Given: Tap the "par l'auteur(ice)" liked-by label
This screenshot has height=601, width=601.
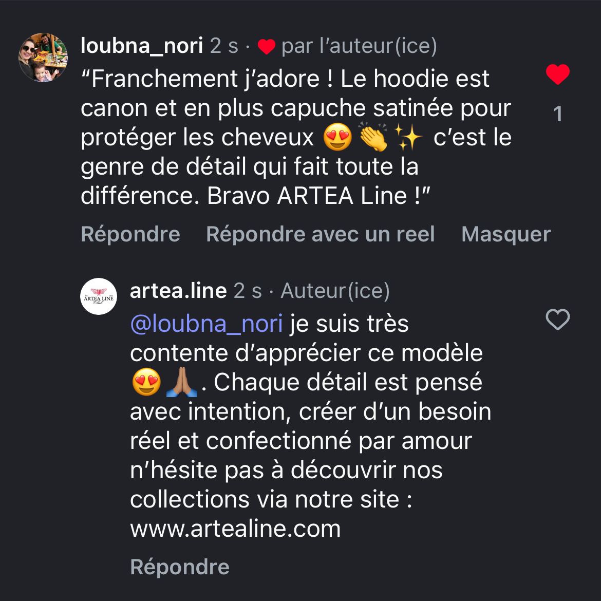Looking at the screenshot, I should (x=359, y=46).
